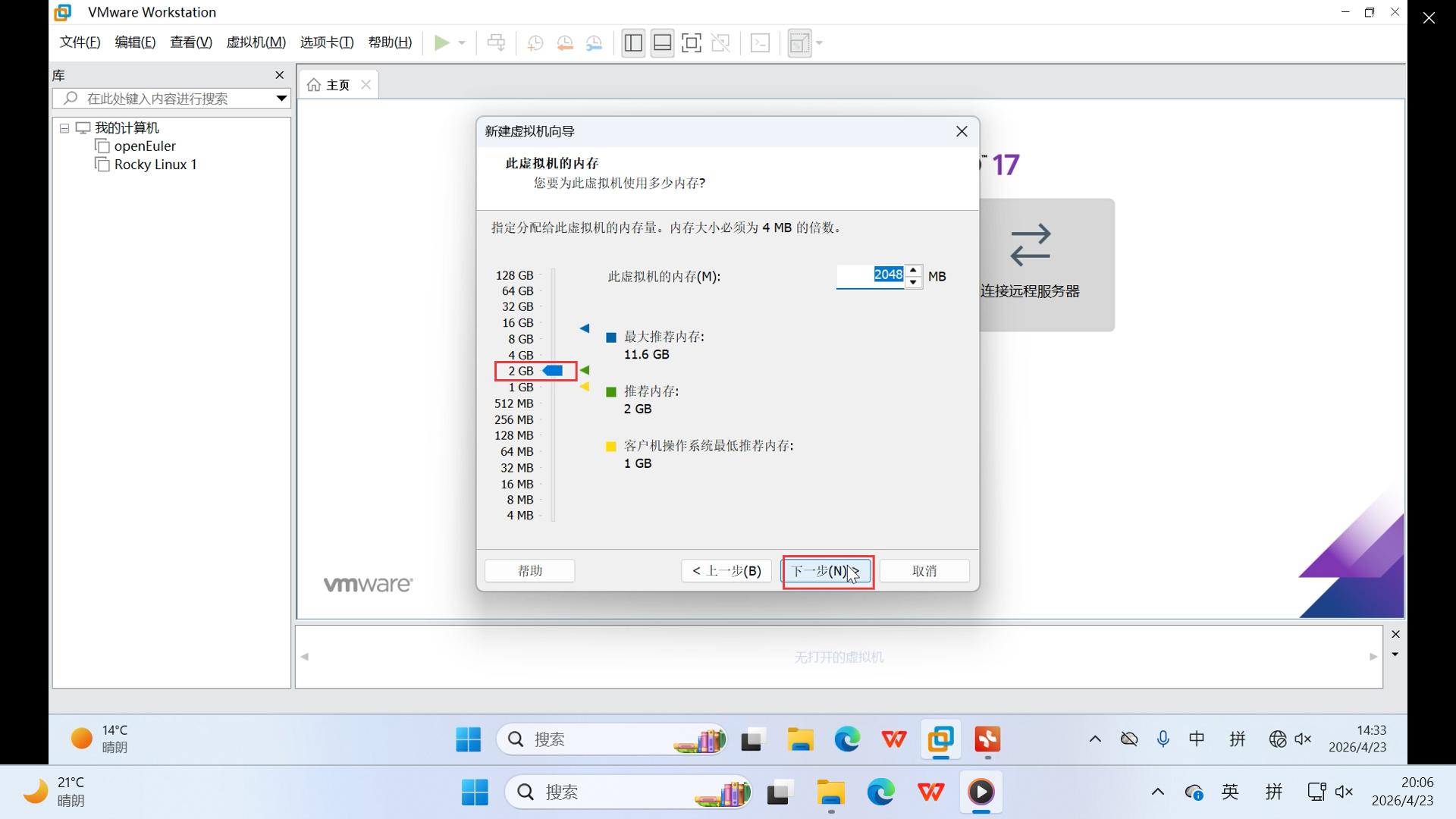The image size is (1456, 819).
Task: Toggle the thumbnail bar view button
Action: coord(662,43)
